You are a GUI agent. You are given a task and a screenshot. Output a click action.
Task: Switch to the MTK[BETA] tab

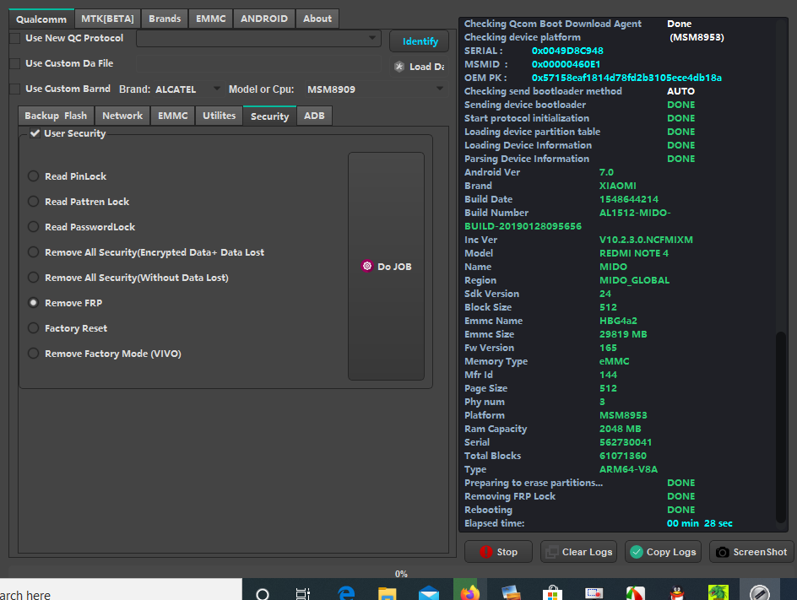click(x=108, y=19)
